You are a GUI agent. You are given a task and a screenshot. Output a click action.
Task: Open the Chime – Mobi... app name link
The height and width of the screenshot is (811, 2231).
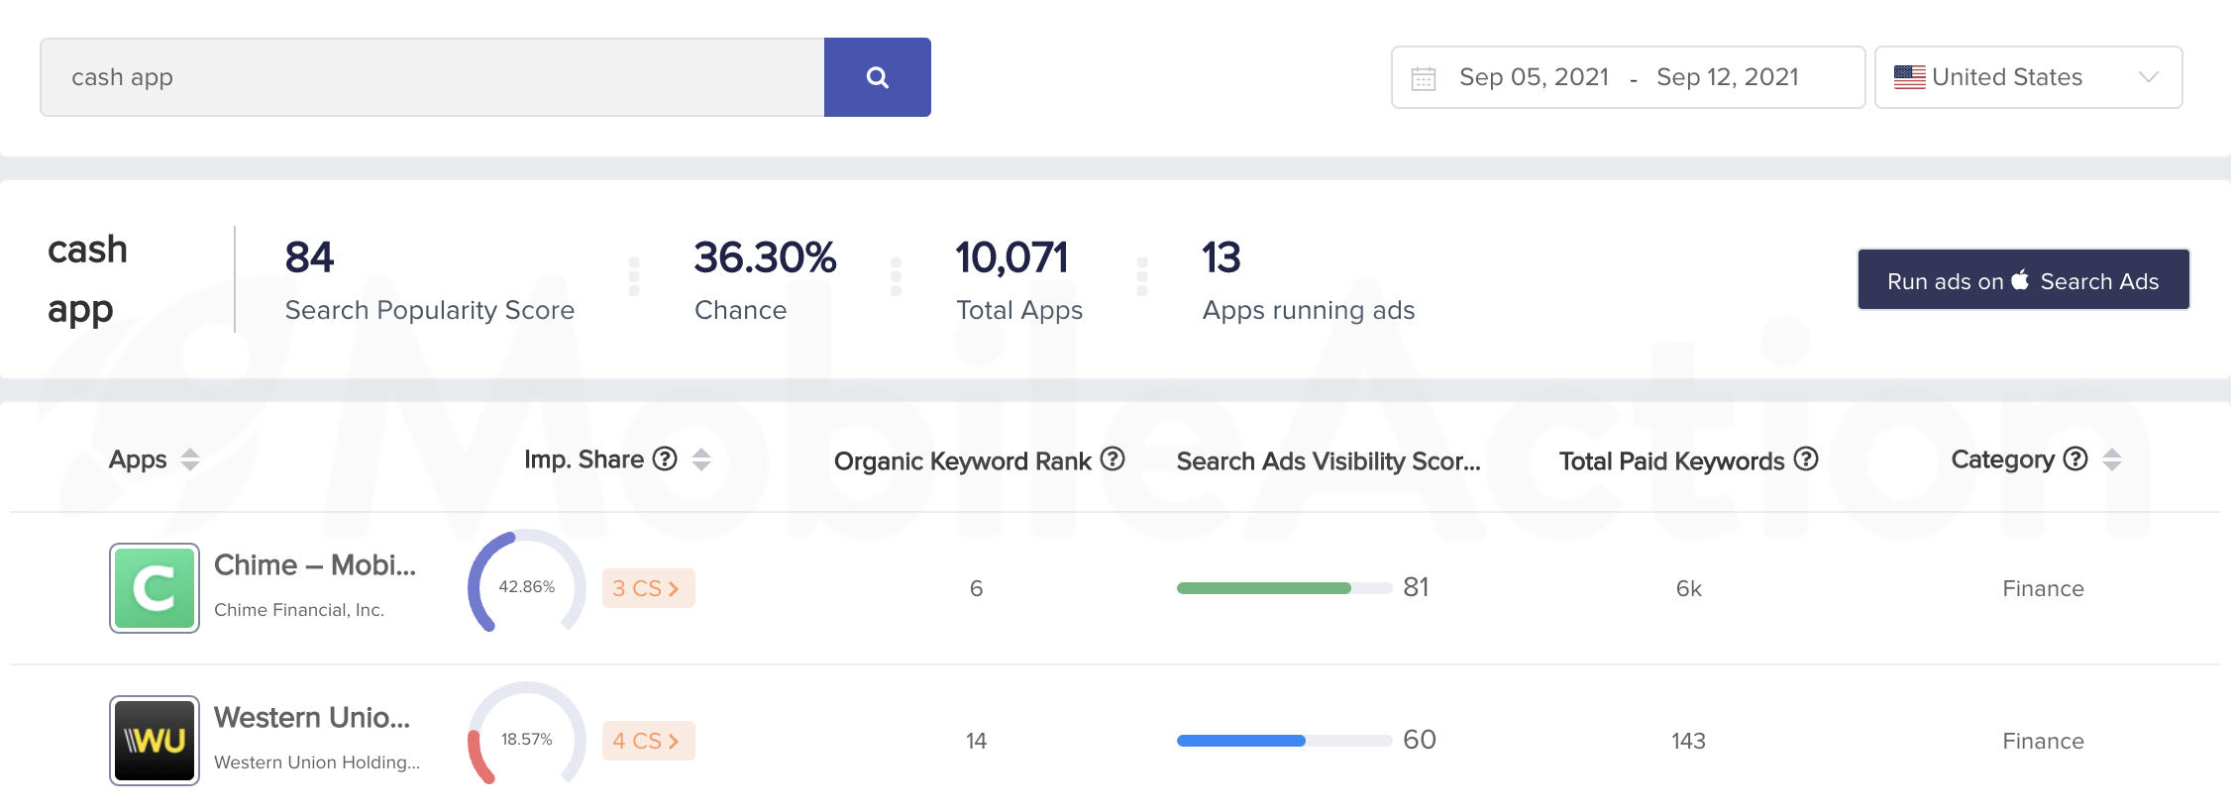(x=315, y=564)
